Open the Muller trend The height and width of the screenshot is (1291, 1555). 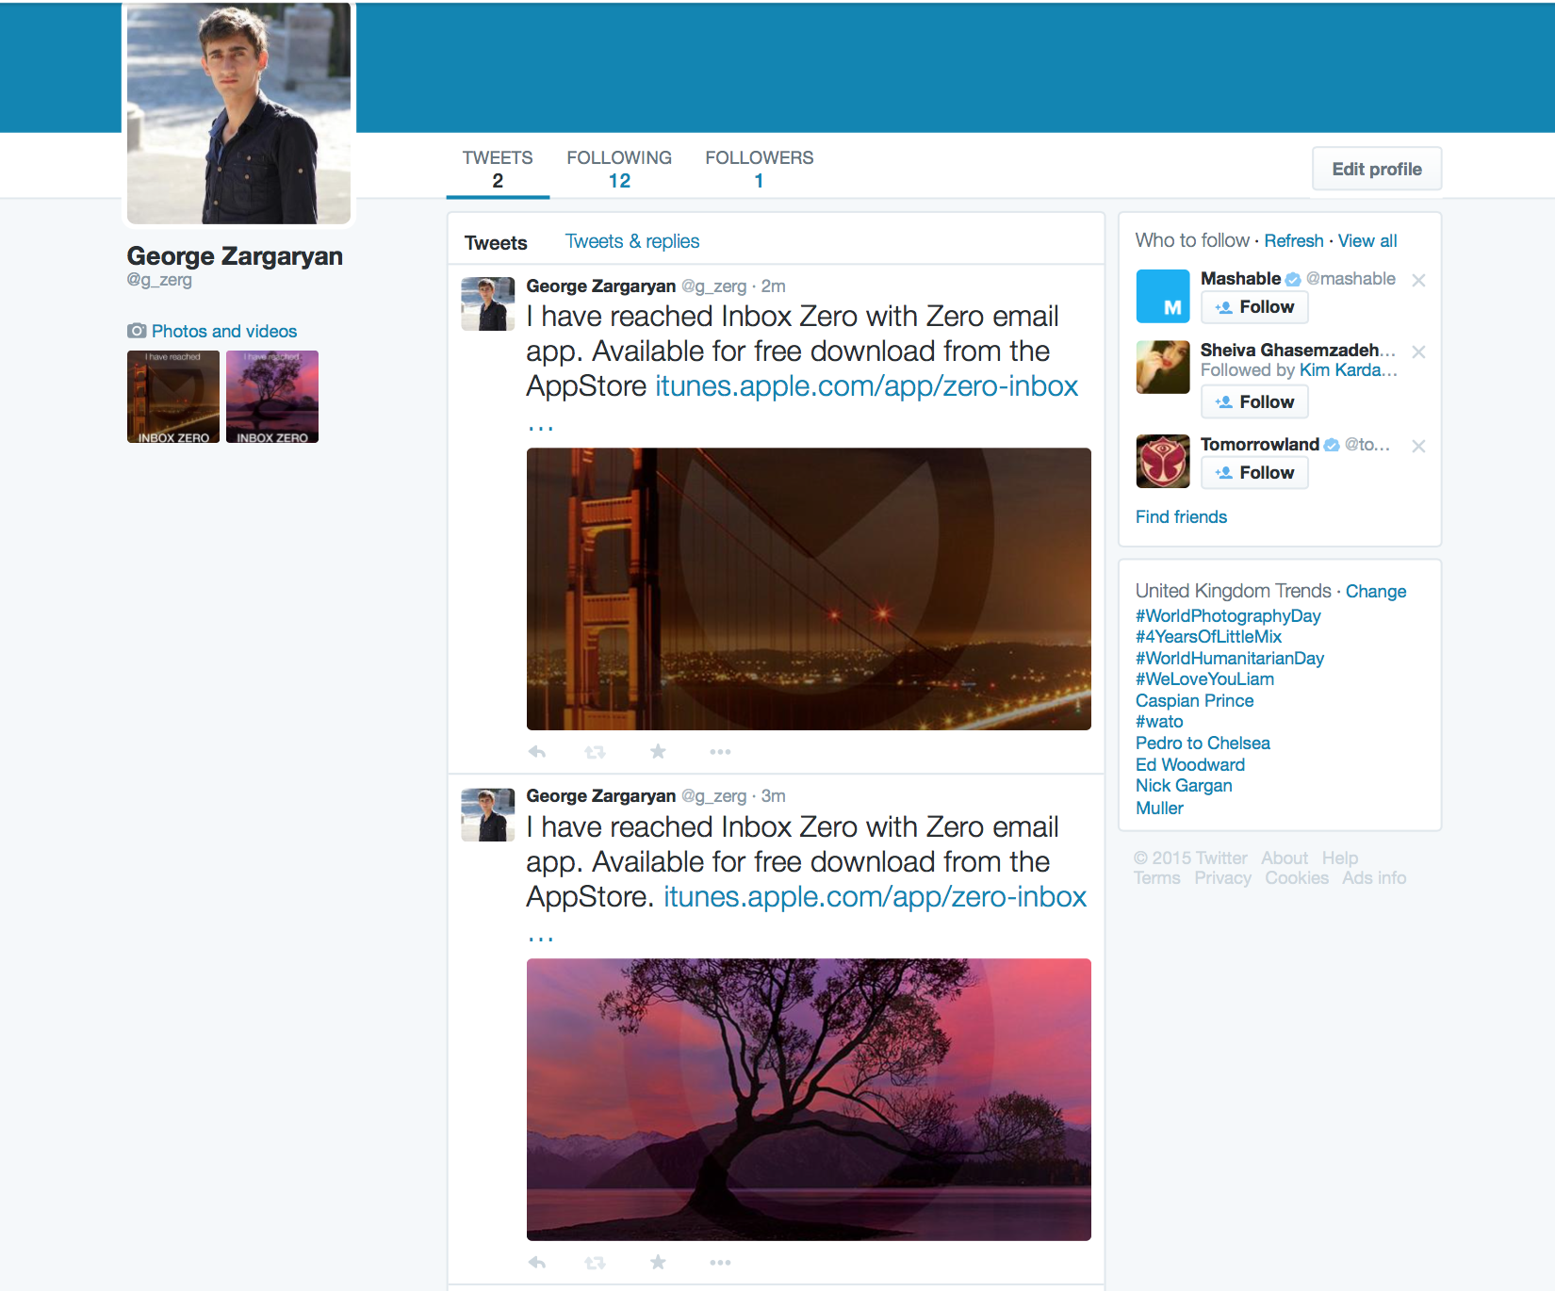click(1159, 808)
